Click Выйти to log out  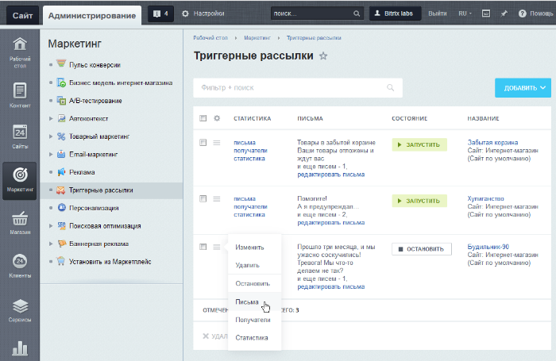pyautogui.click(x=437, y=13)
